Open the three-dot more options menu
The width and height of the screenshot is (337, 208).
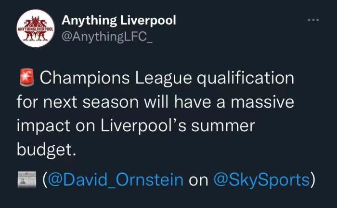(313, 20)
